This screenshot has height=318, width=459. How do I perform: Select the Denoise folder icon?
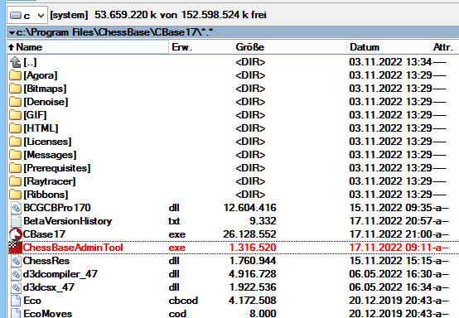click(15, 102)
